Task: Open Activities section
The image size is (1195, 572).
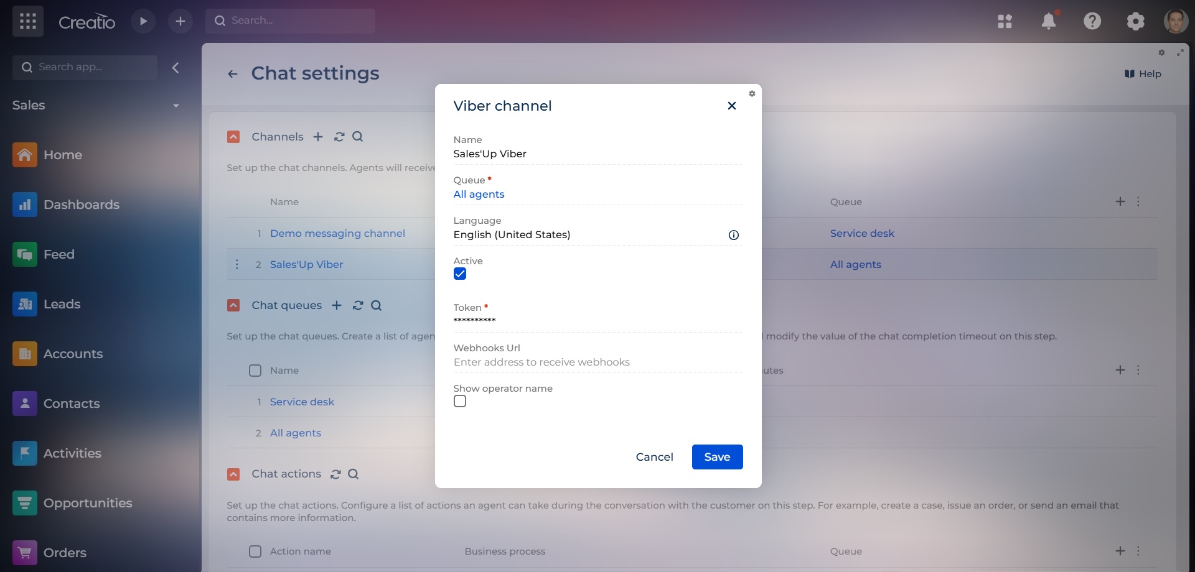Action: 57,453
